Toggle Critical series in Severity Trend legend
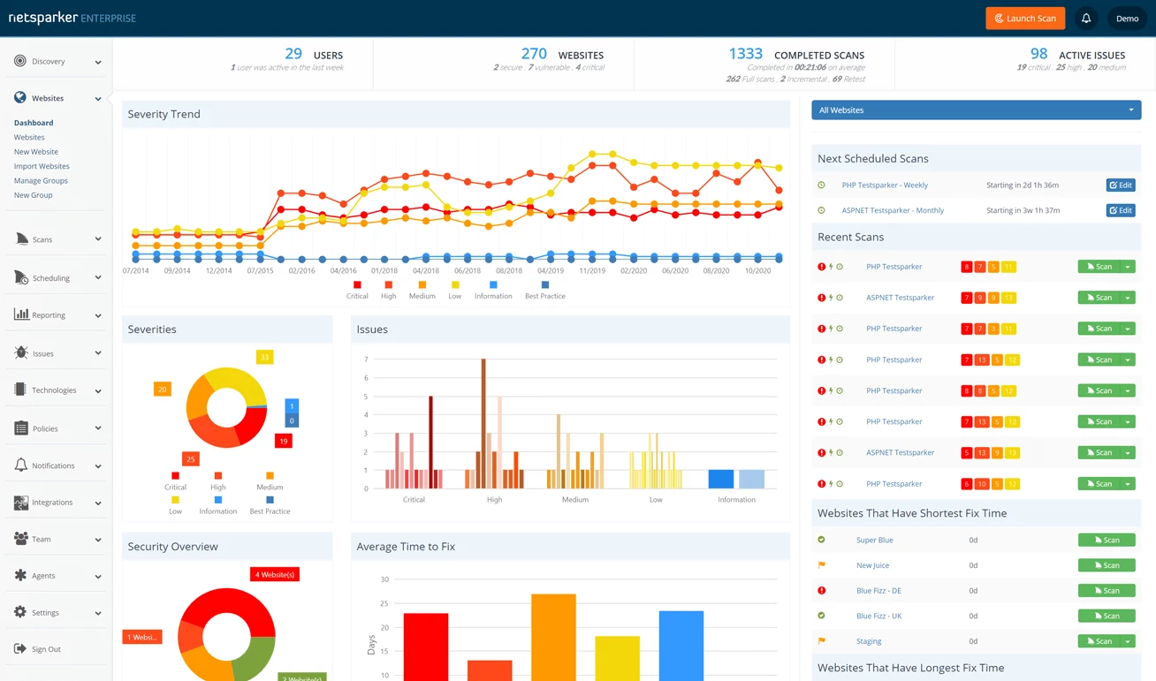Screen dimensions: 1156x681 click(357, 290)
